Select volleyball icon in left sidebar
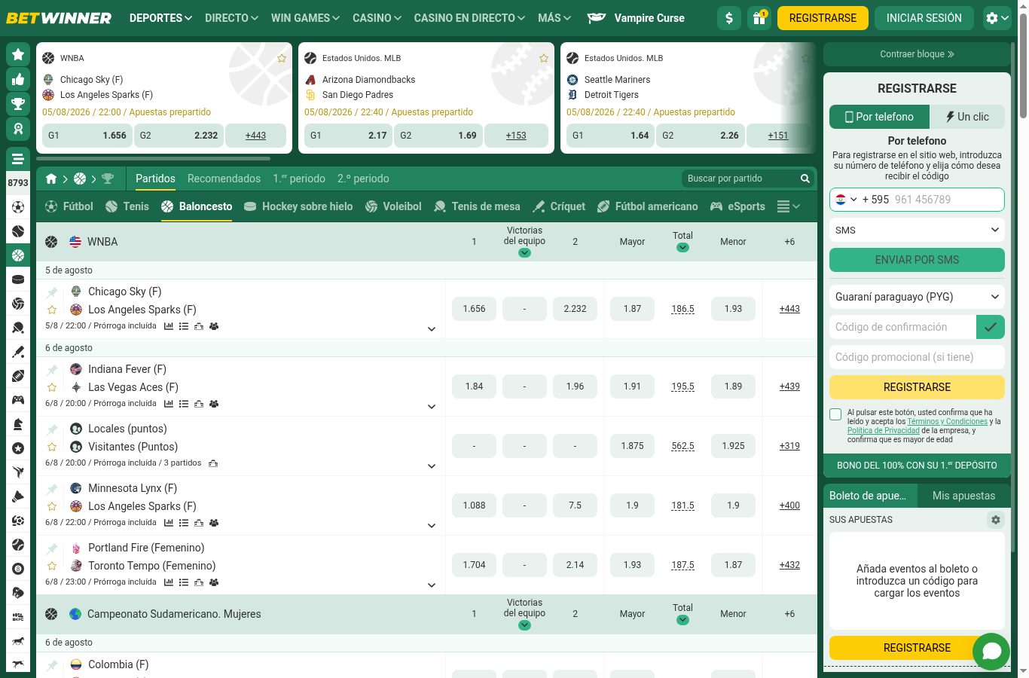This screenshot has height=678, width=1029. point(18,304)
